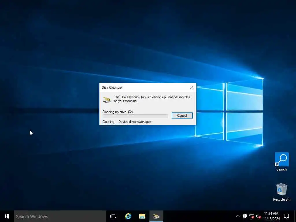Click the Disk Cleanup taskbar button
This screenshot has height=222, width=296.
(156, 216)
